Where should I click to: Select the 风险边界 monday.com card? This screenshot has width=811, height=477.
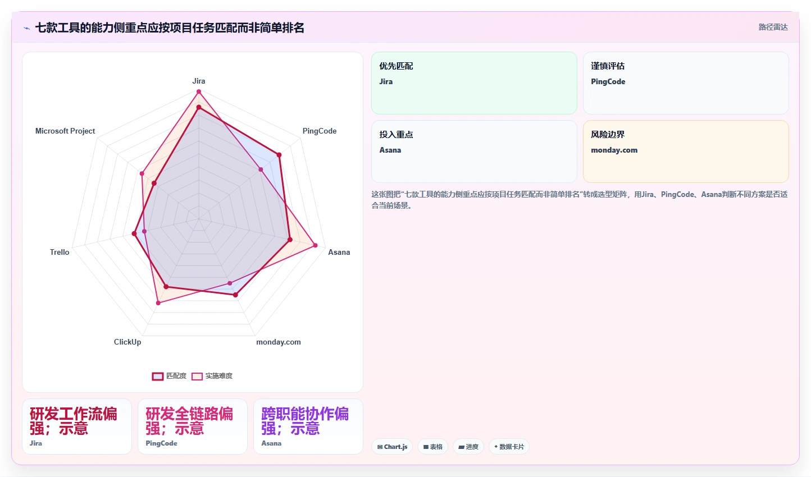point(686,152)
